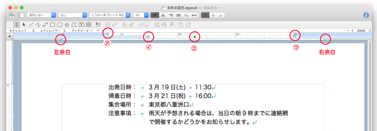The height and width of the screenshot is (131, 377).
Task: Click the 16:00 time text
Action: 203,96
